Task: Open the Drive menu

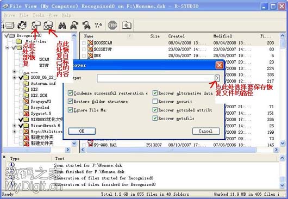Action: coord(9,15)
